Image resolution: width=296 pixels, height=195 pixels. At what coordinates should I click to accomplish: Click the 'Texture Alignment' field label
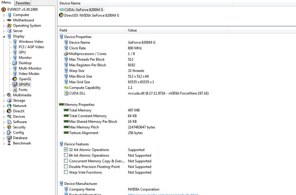point(84,133)
